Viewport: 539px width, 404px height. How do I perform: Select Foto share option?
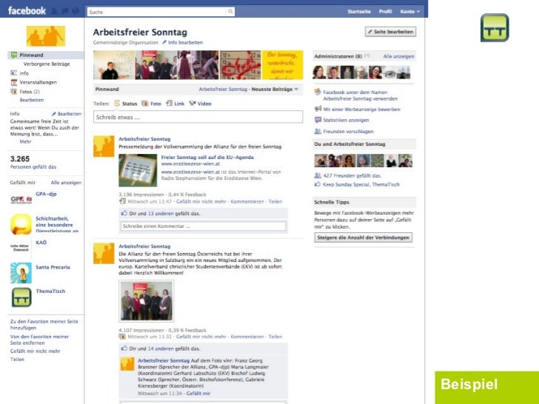(x=152, y=104)
